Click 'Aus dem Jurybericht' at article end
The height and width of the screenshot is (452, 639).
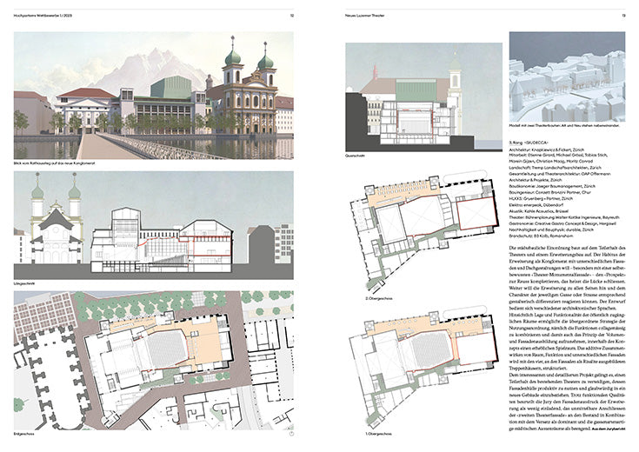607,429
